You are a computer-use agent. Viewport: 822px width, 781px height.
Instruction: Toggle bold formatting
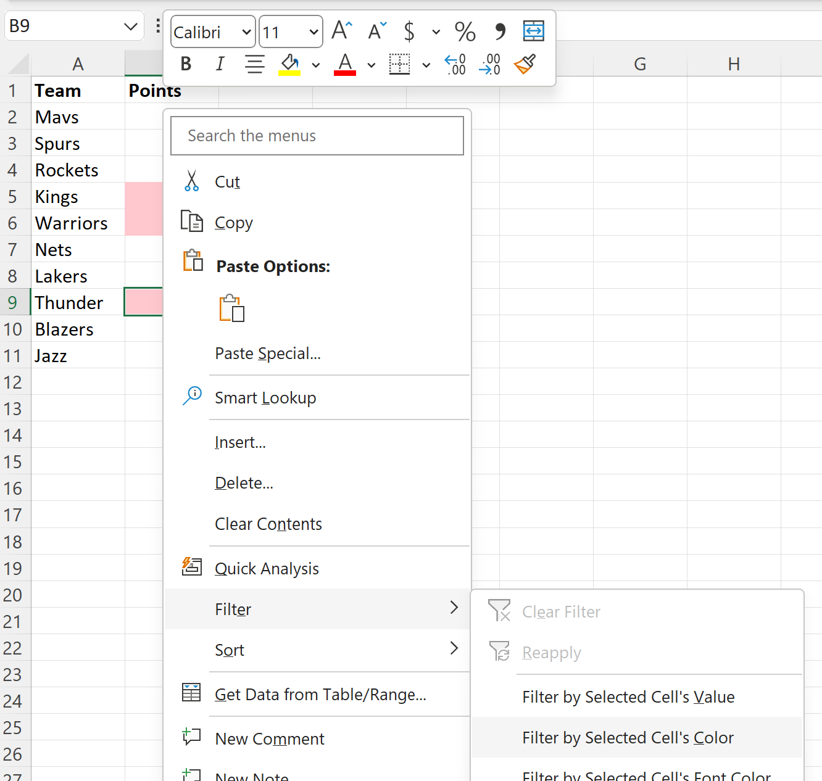tap(186, 64)
